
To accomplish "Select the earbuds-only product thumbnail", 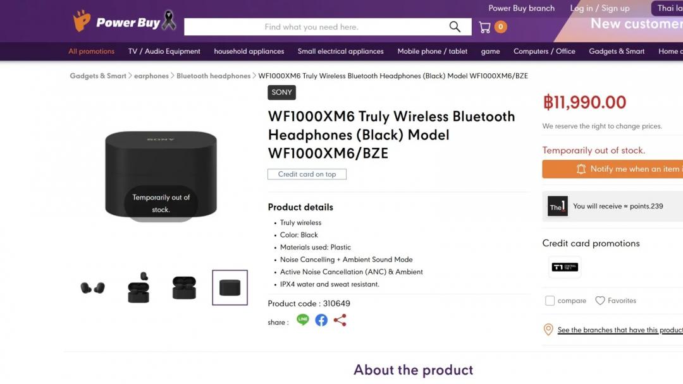I will click(x=92, y=288).
